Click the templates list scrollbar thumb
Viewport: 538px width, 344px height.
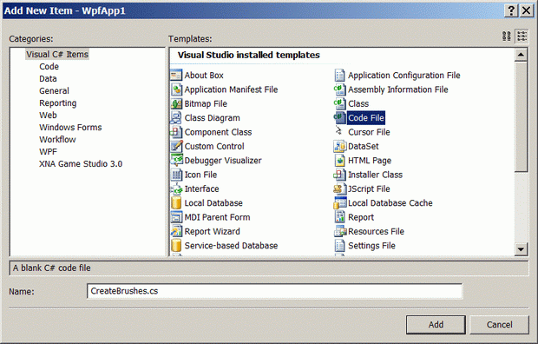coord(521,116)
